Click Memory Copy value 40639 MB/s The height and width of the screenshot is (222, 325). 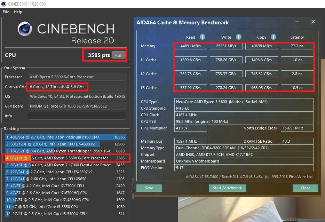click(262, 46)
